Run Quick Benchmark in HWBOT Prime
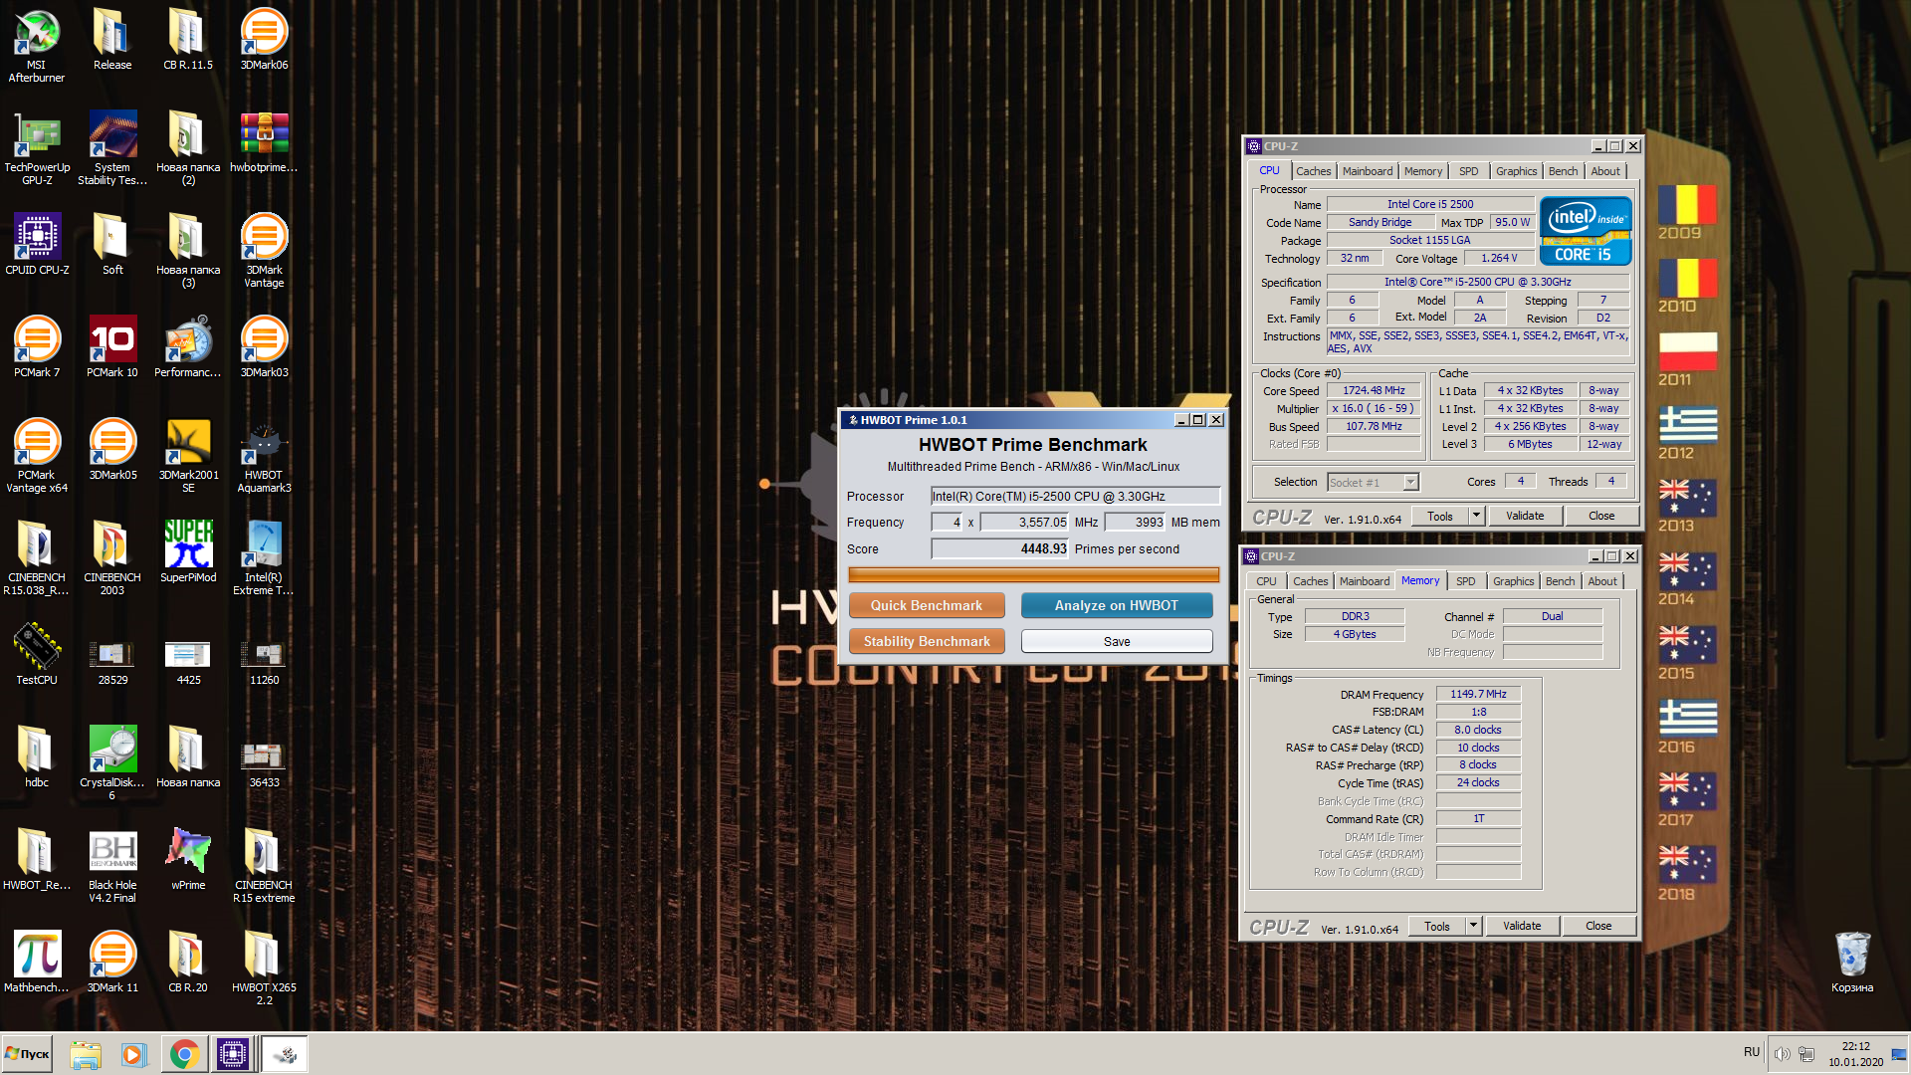 926,605
